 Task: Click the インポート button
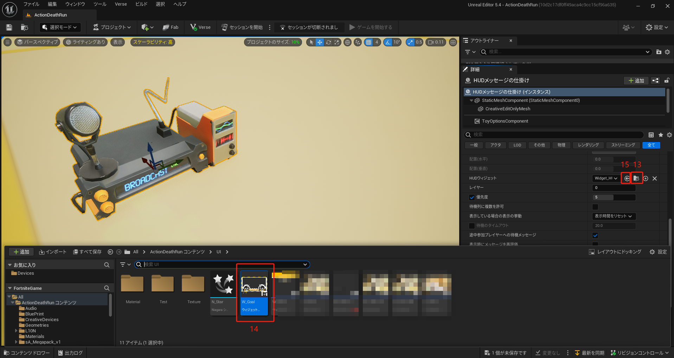click(53, 252)
